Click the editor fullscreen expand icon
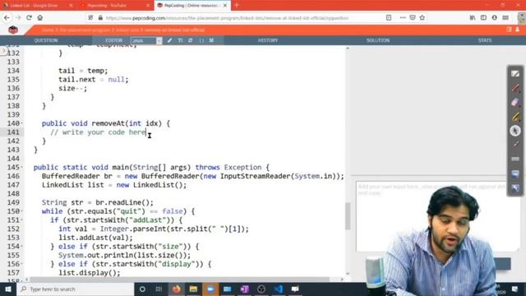The image size is (526, 296). click(x=211, y=40)
